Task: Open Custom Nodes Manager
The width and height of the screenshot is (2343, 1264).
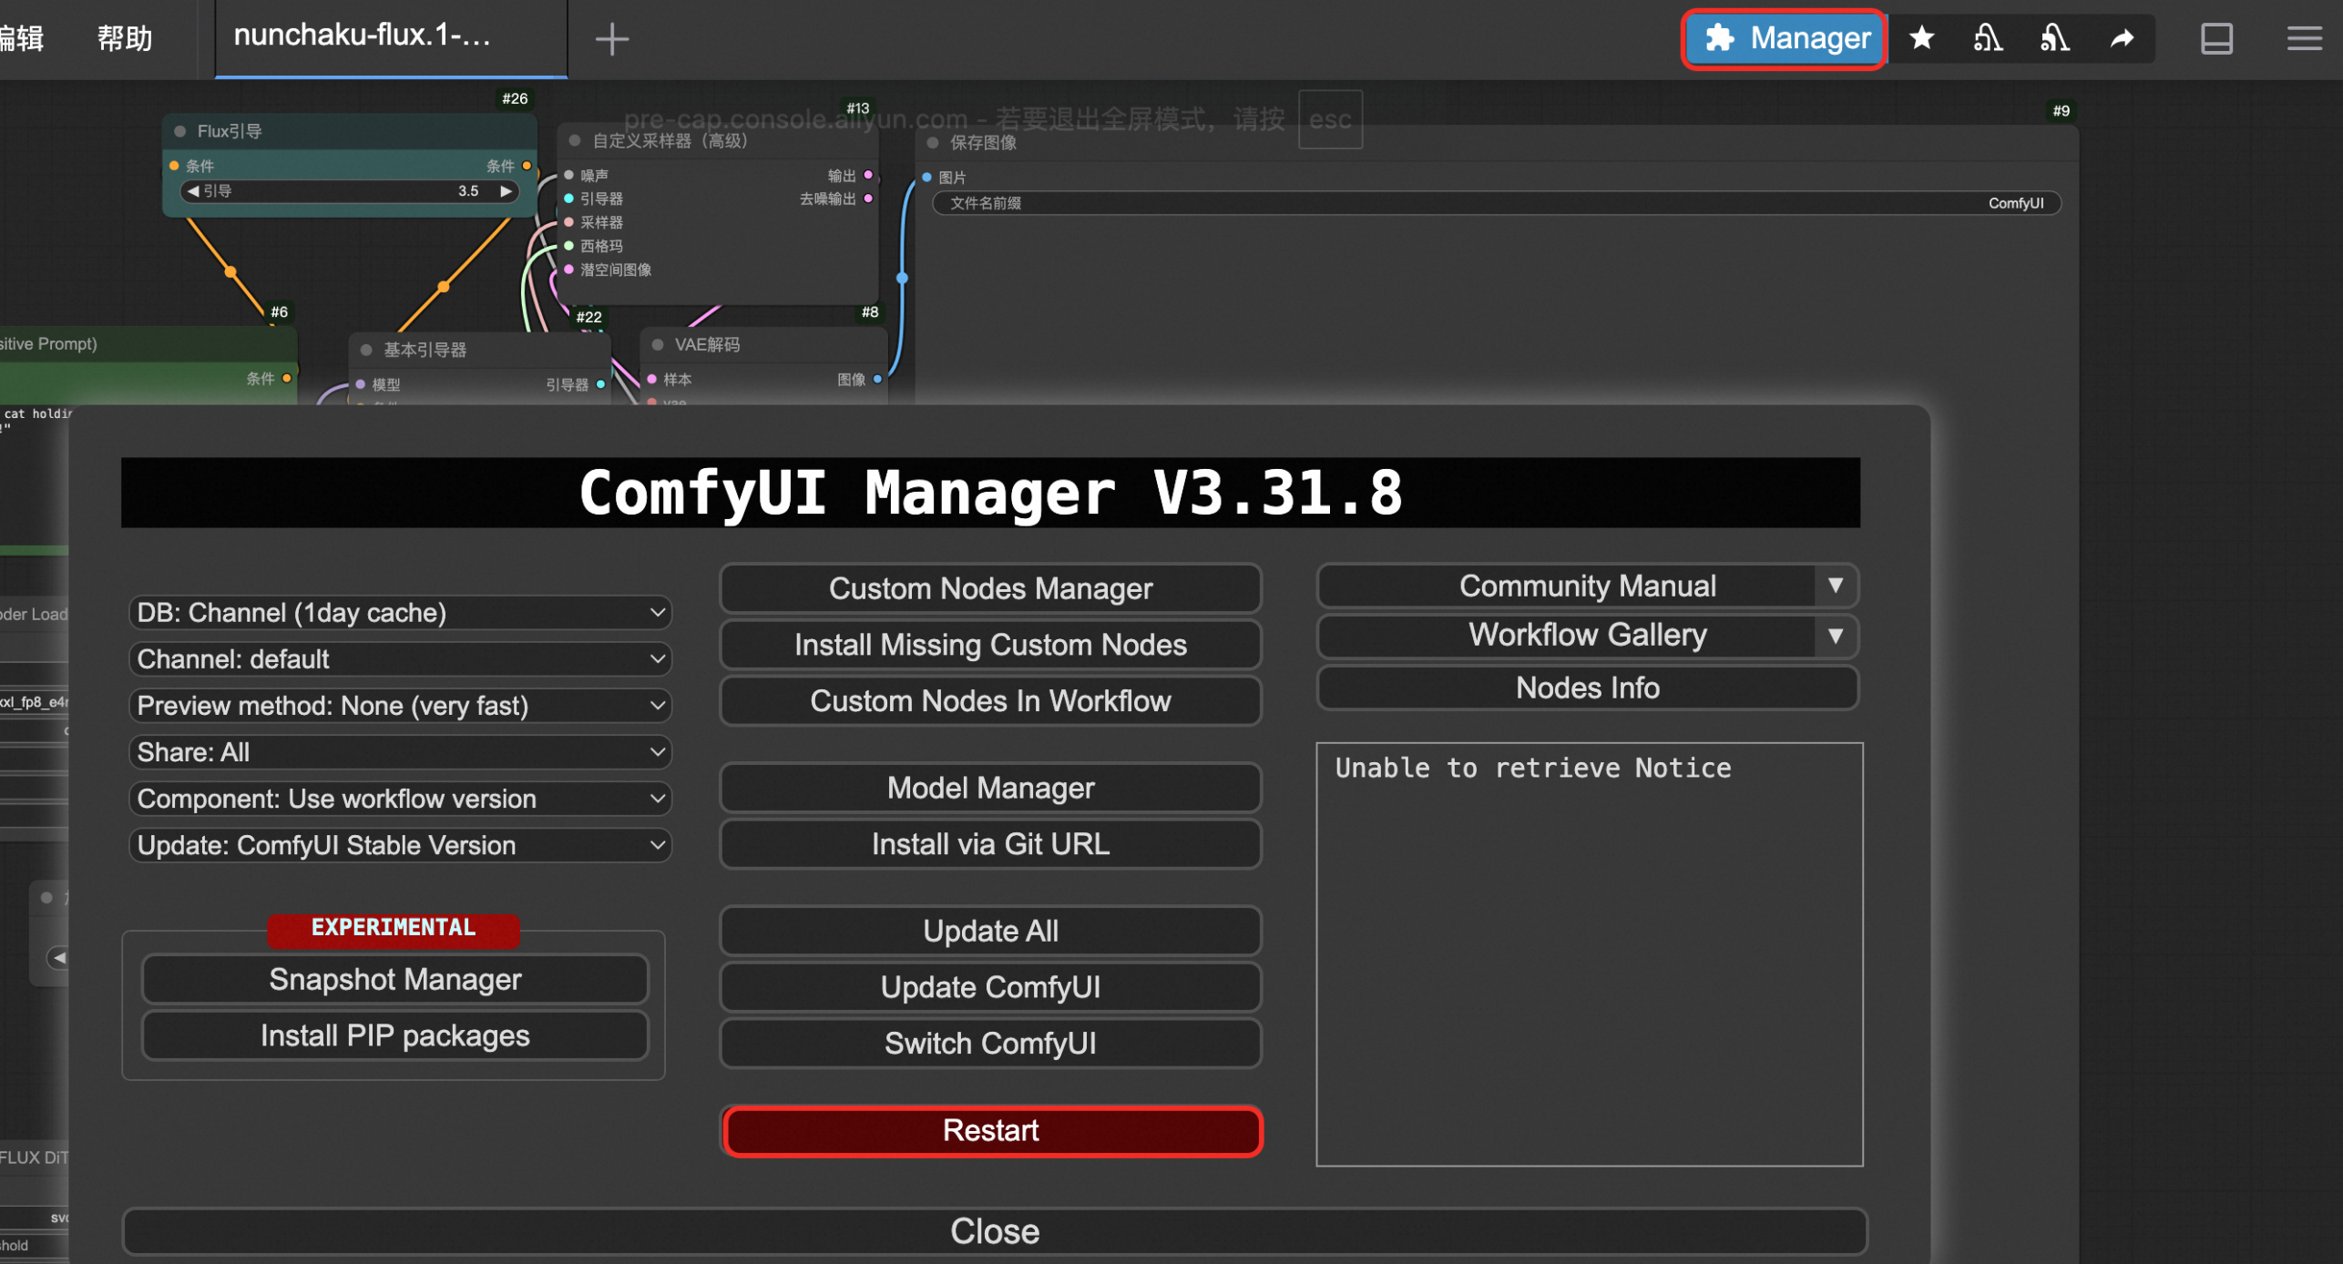Action: [990, 588]
